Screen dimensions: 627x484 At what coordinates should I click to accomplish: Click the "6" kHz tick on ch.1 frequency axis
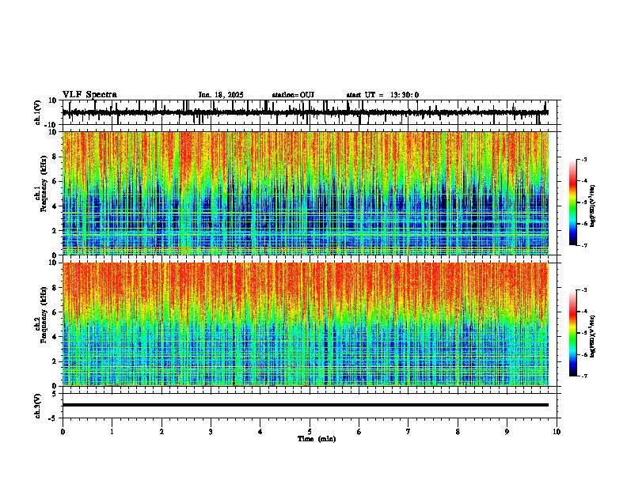55,181
